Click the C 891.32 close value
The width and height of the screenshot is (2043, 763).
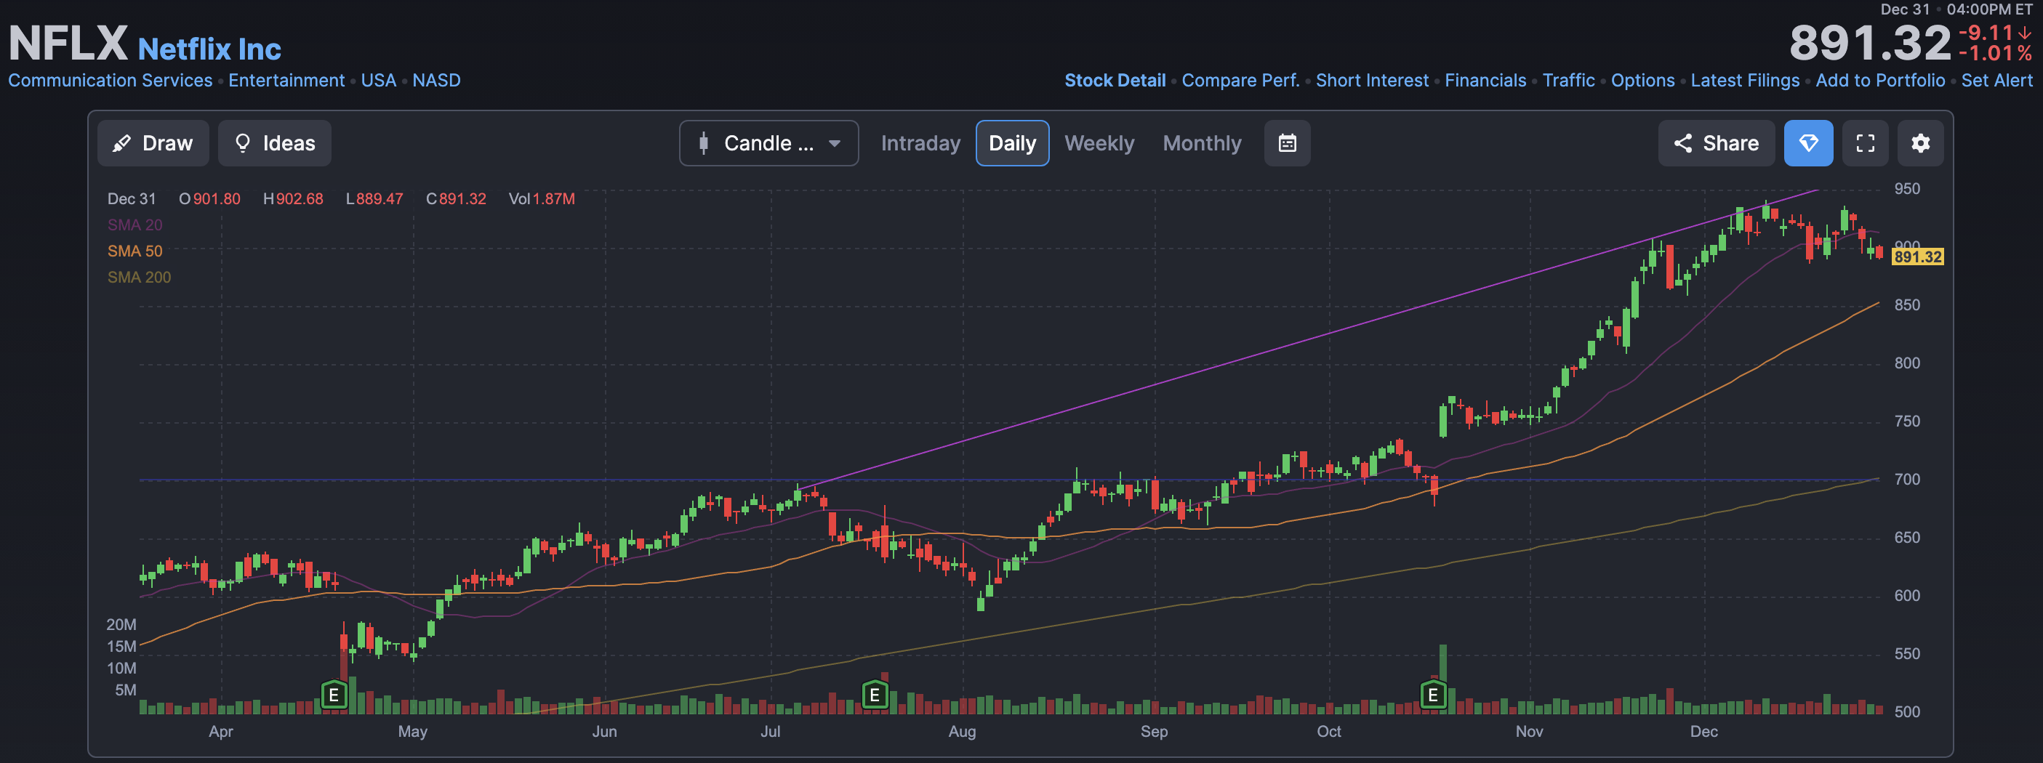pos(456,199)
